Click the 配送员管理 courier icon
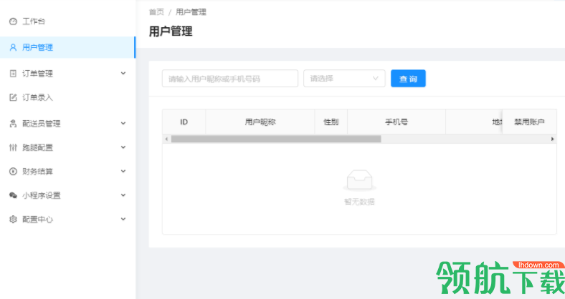The image size is (565, 299). click(x=13, y=124)
